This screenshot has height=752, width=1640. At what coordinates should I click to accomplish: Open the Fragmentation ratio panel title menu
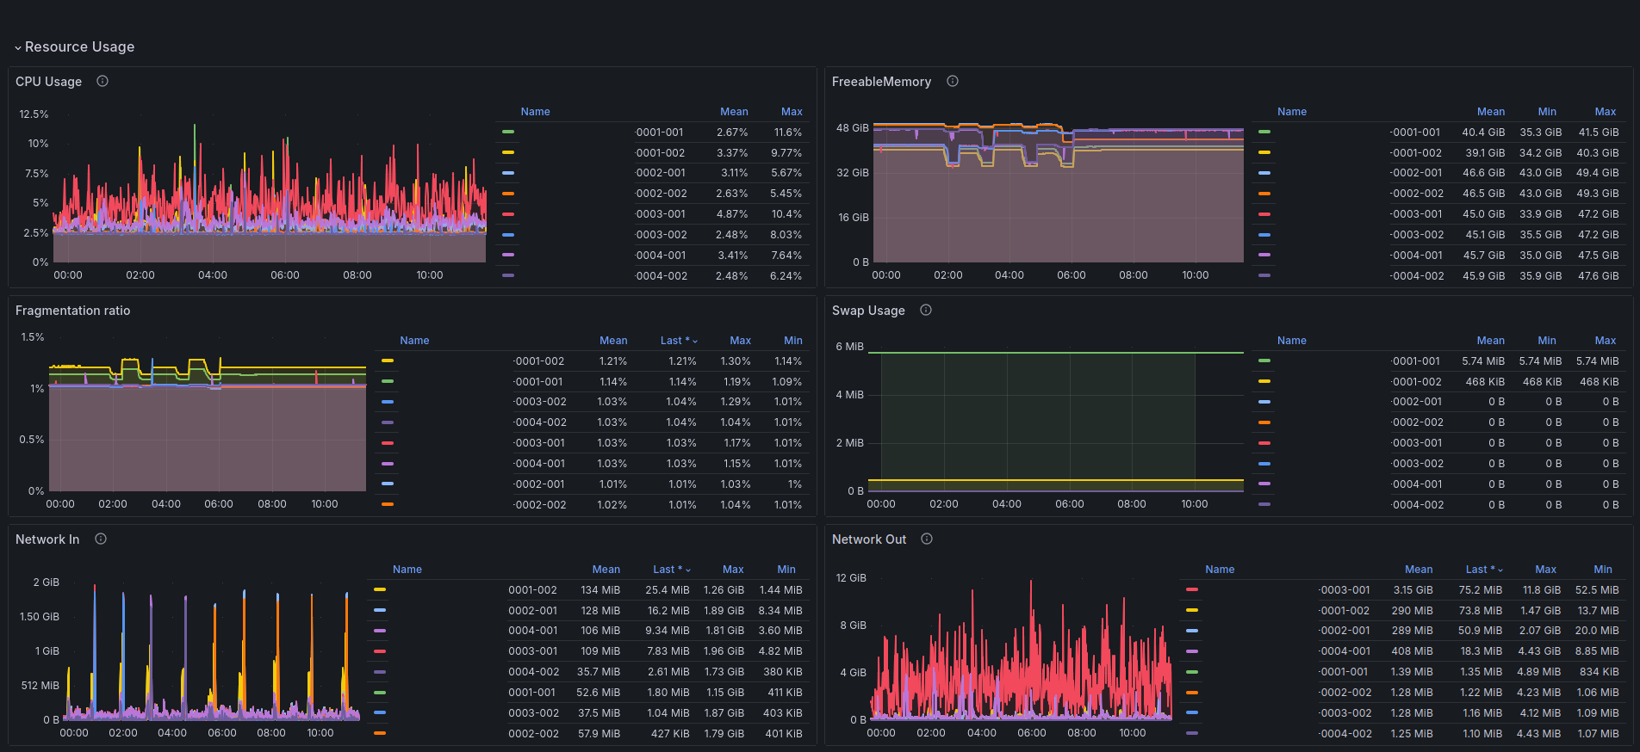pyautogui.click(x=73, y=311)
